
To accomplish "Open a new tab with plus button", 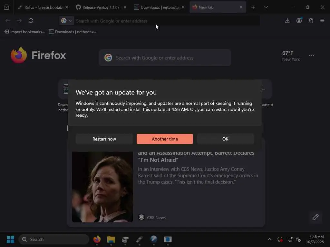I will coord(253,7).
